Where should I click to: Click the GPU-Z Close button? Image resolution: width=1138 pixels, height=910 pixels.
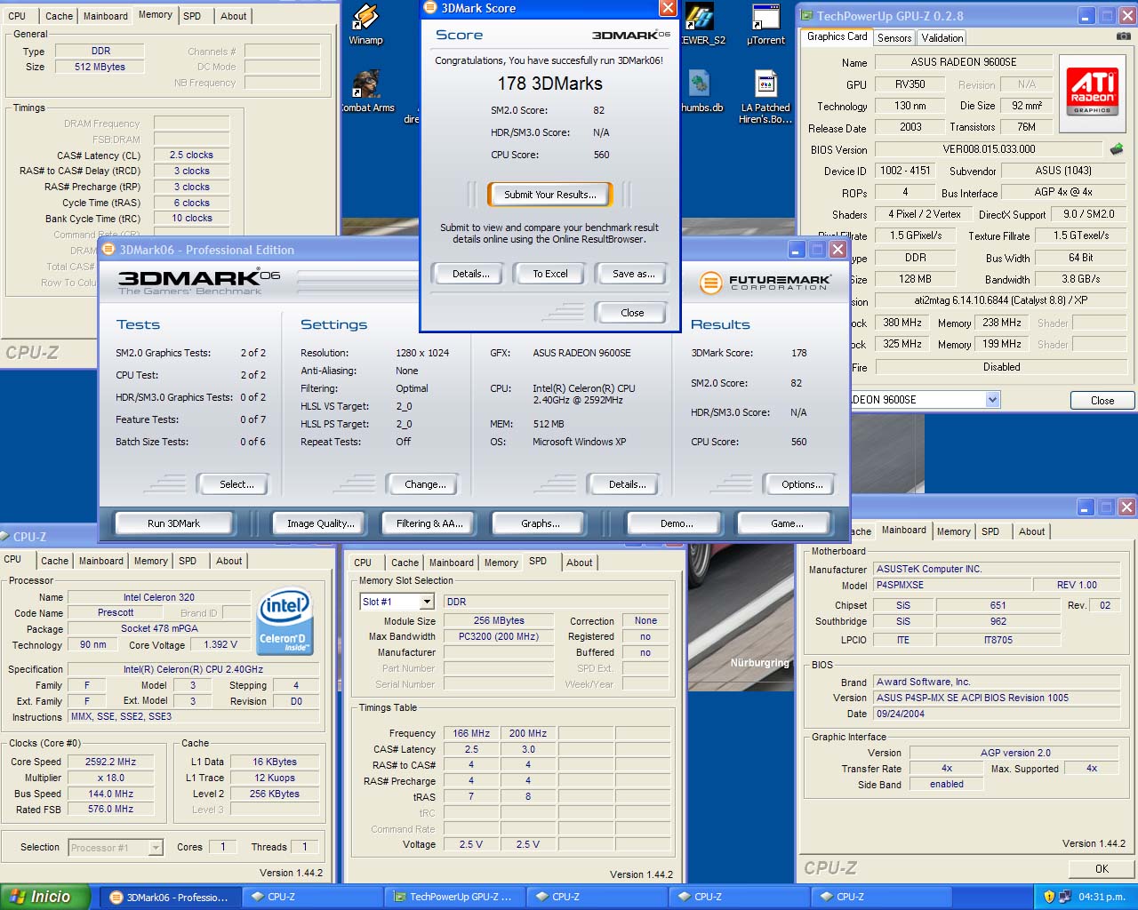pos(1102,400)
